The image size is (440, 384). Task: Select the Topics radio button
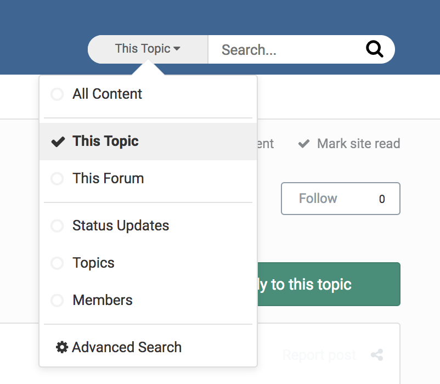coord(57,263)
